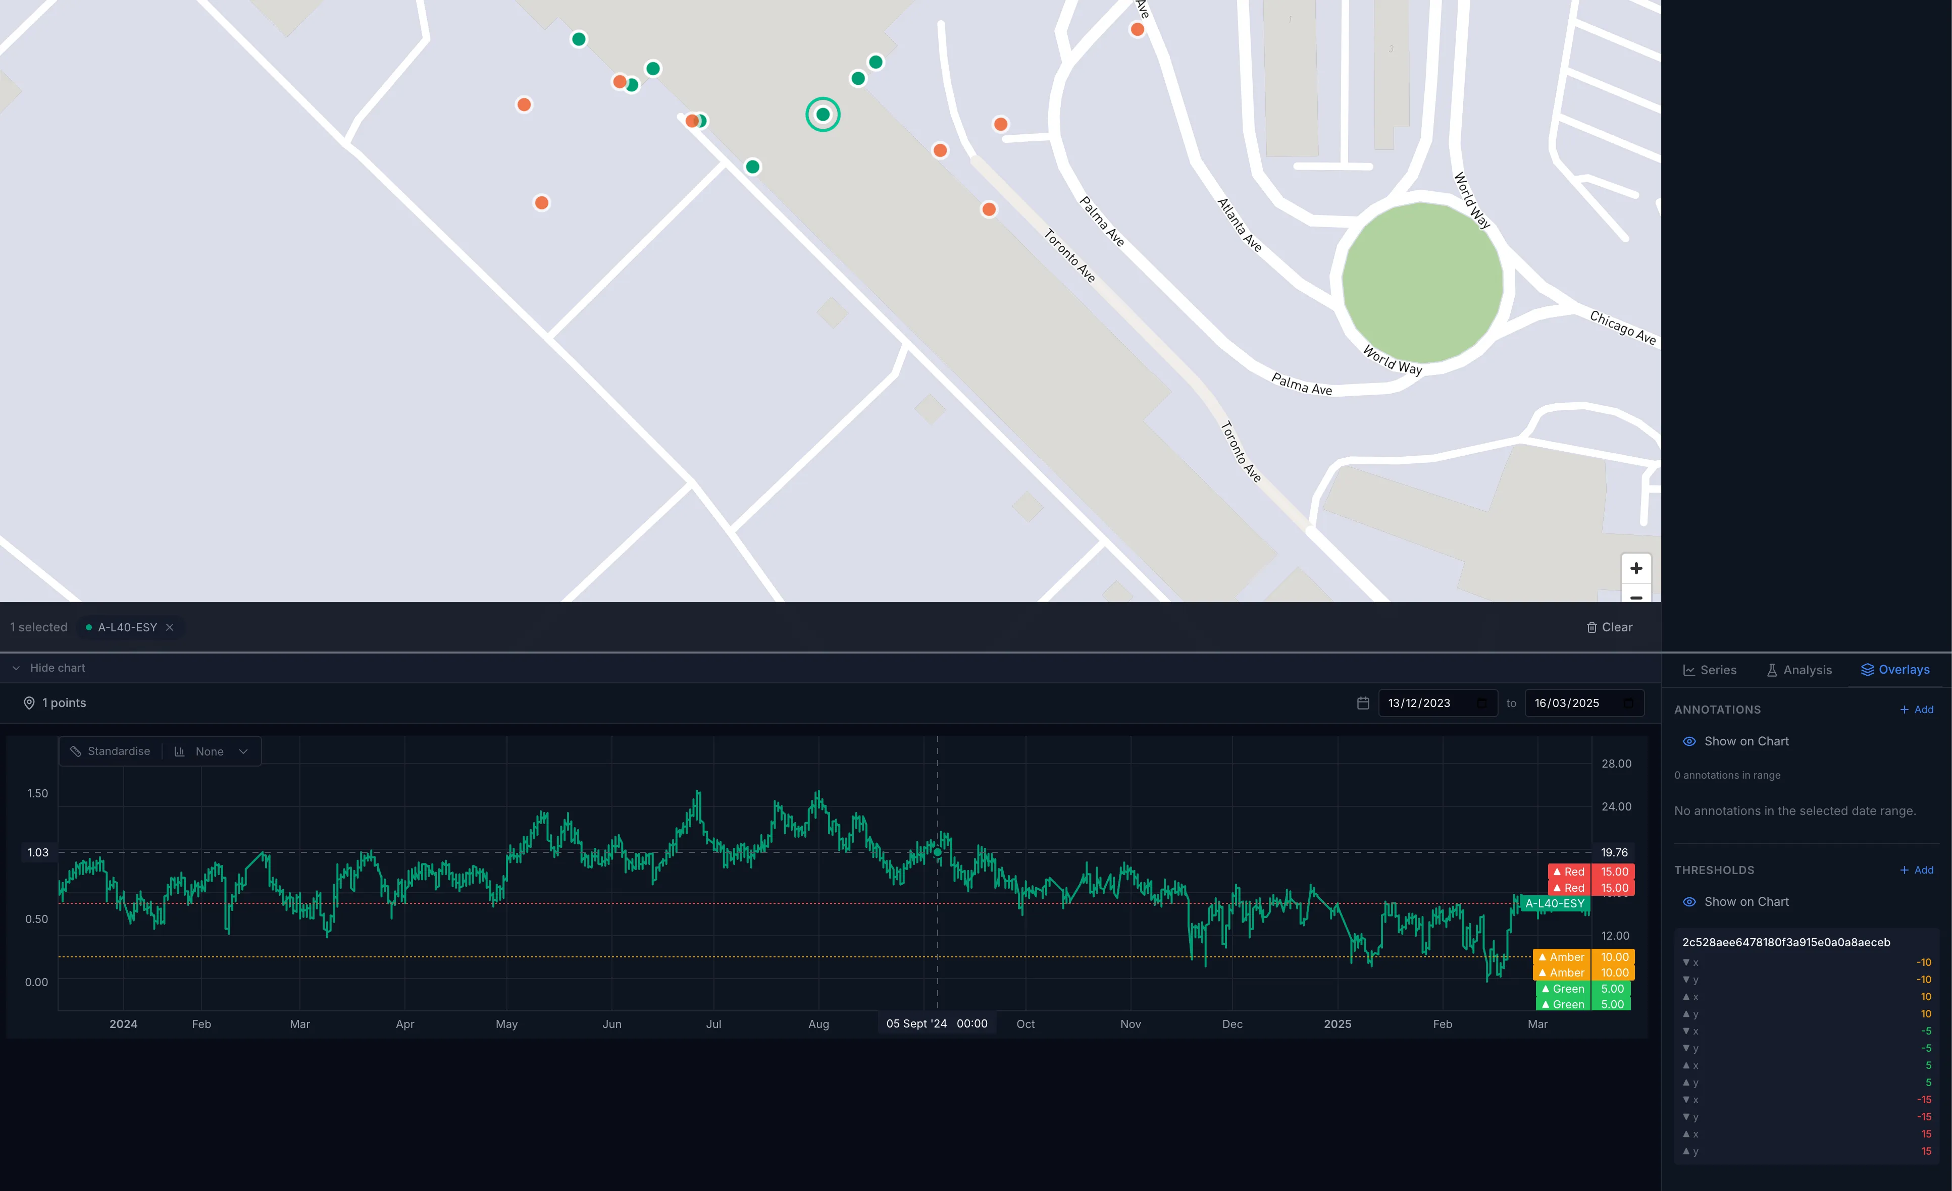
Task: Collapse the chart with Hide chart
Action: click(48, 668)
